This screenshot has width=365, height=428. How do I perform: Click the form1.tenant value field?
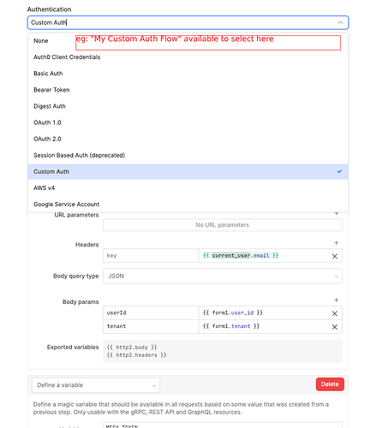point(264,326)
